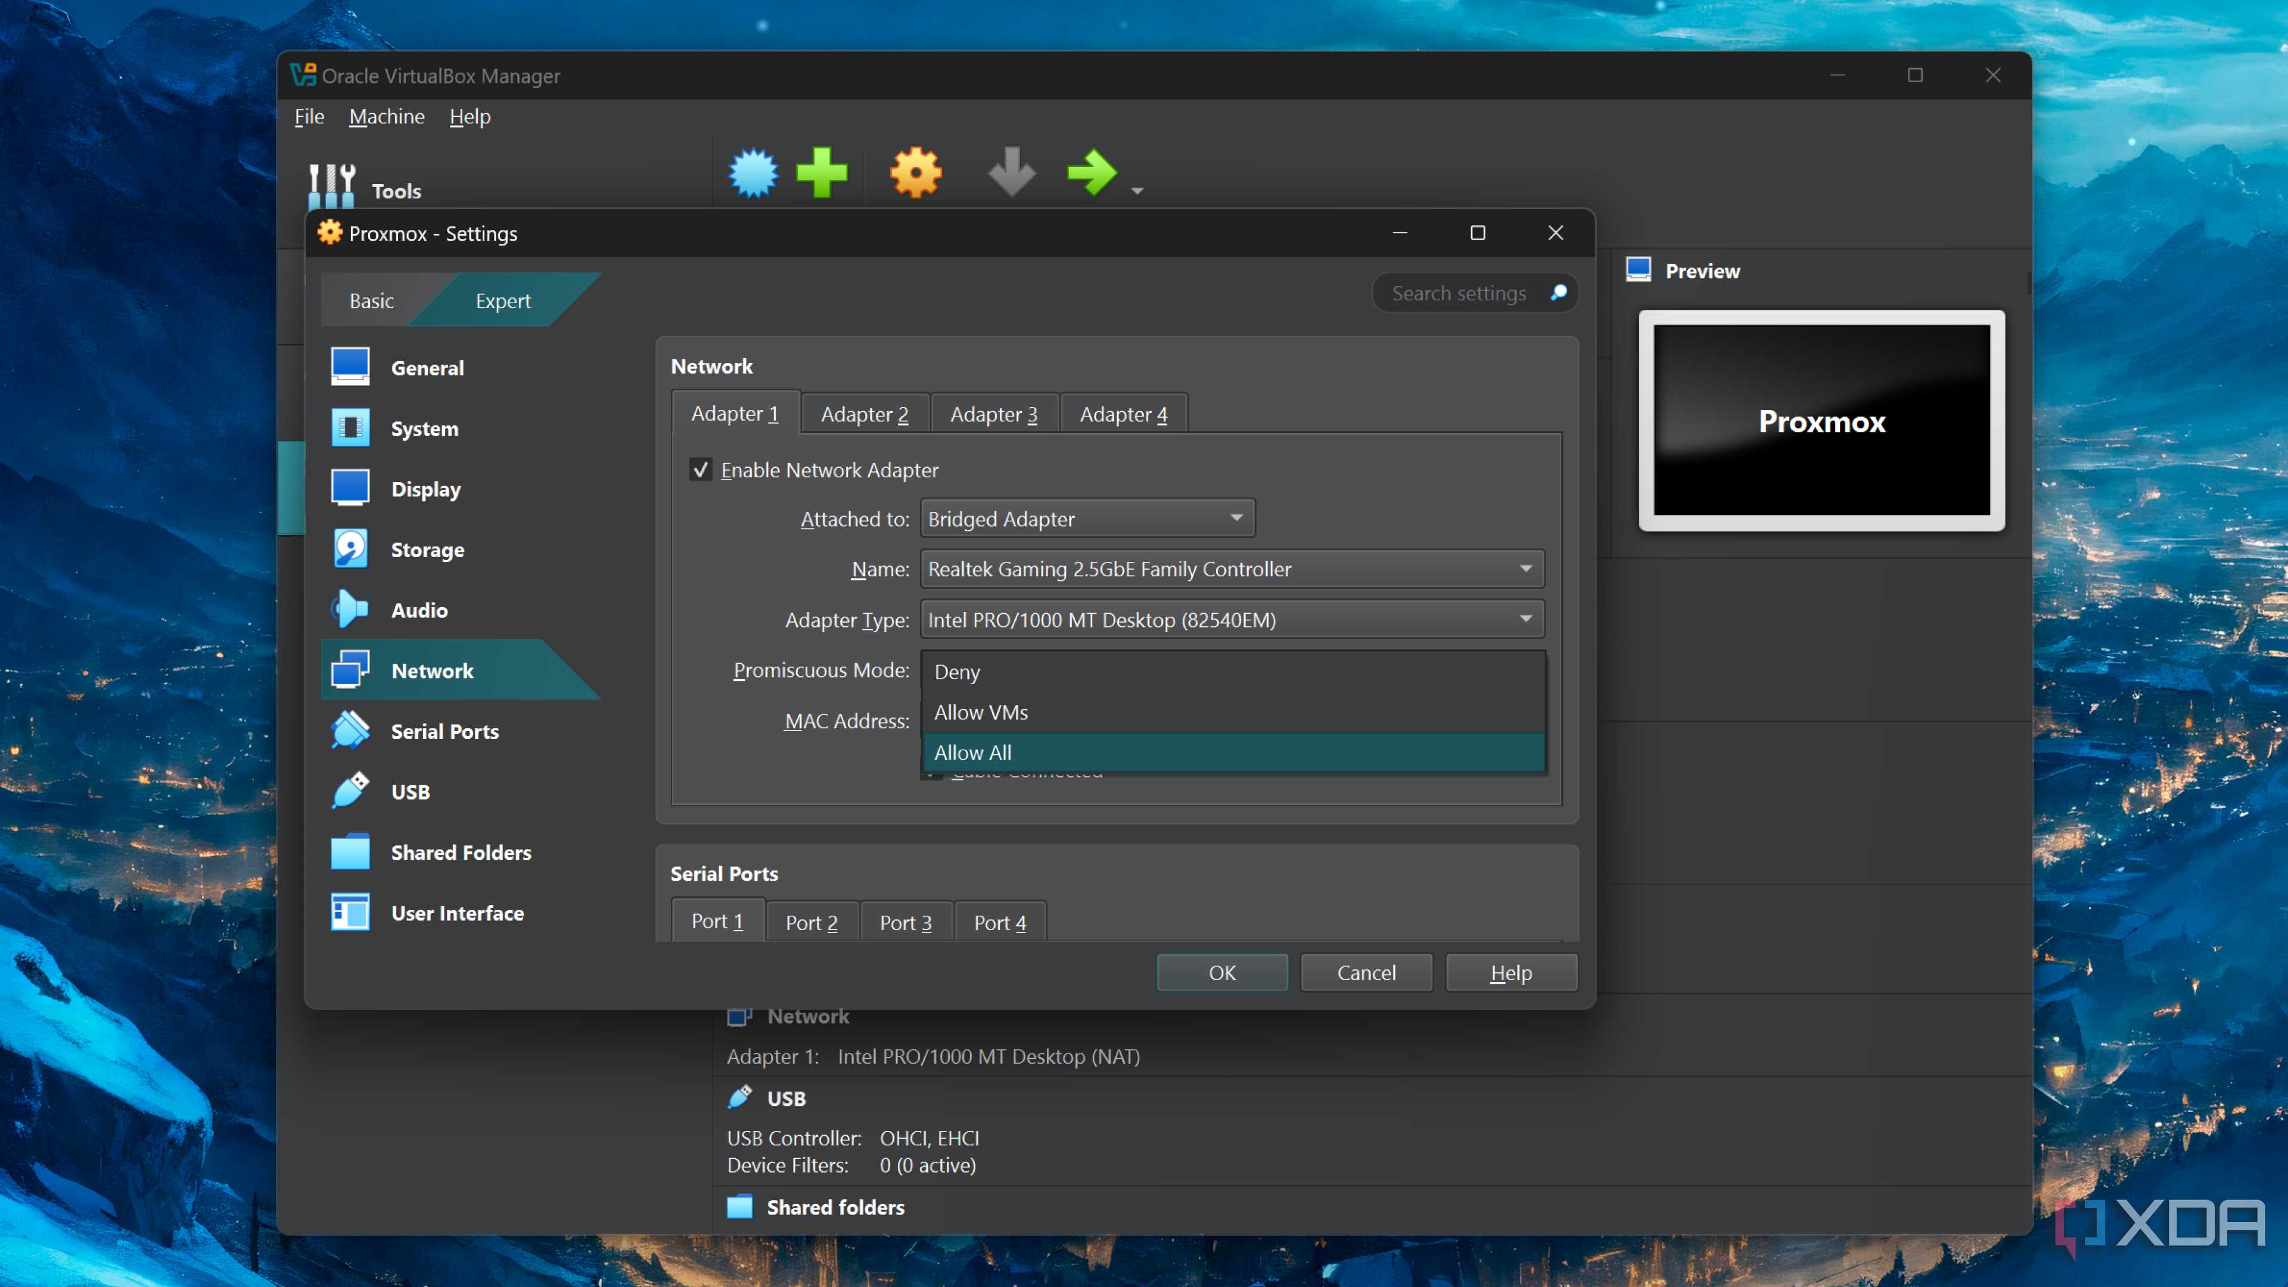Viewport: 2288px width, 1287px height.
Task: Toggle Enable Network Adapter checkbox
Action: click(x=701, y=469)
